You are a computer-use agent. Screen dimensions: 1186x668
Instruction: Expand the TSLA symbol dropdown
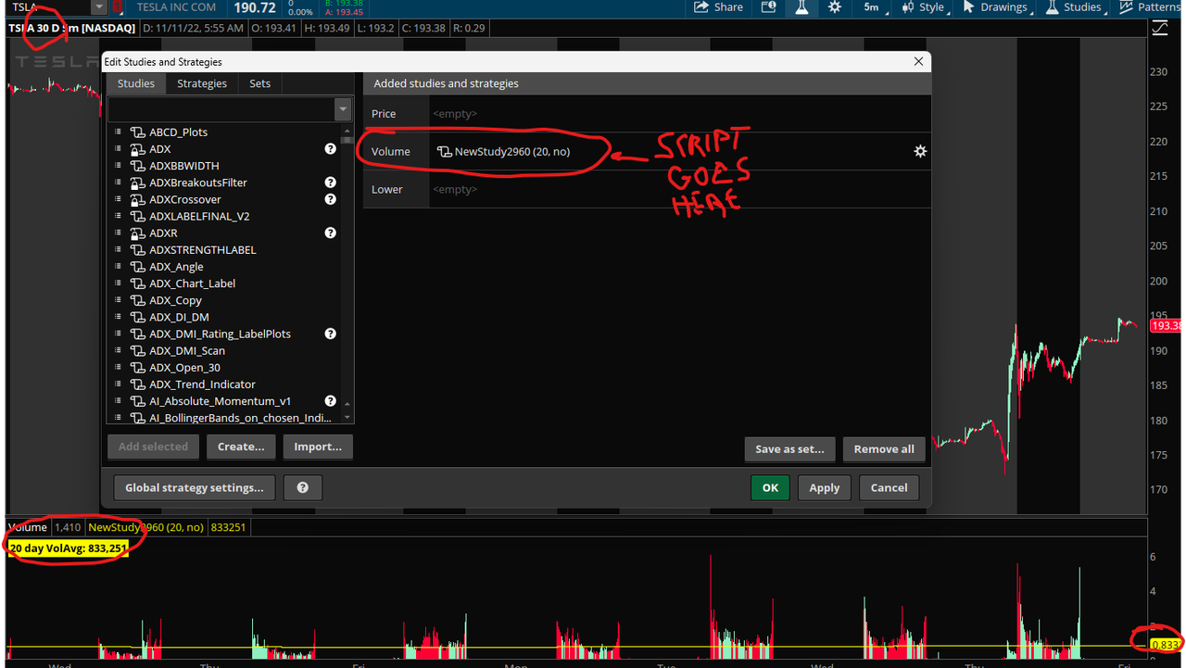98,7
